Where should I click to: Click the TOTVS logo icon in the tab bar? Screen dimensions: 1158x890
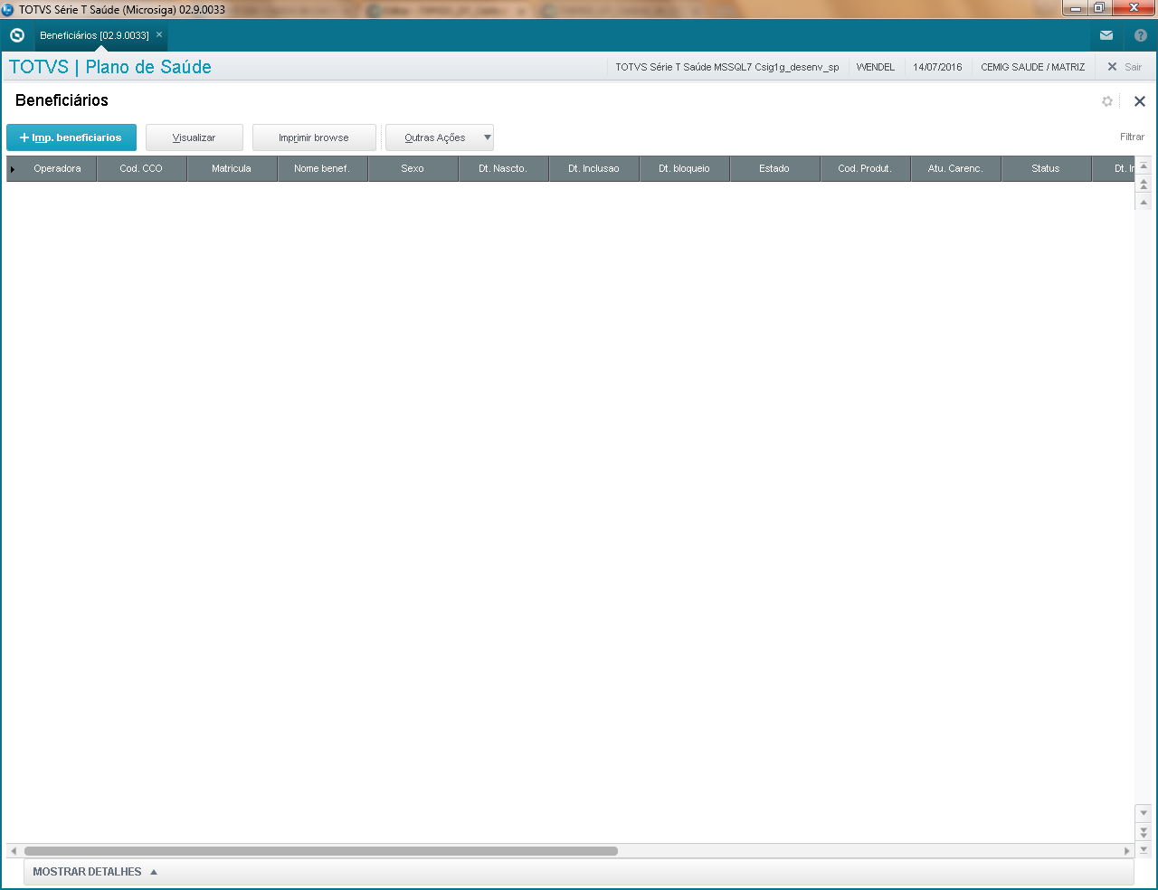click(16, 35)
